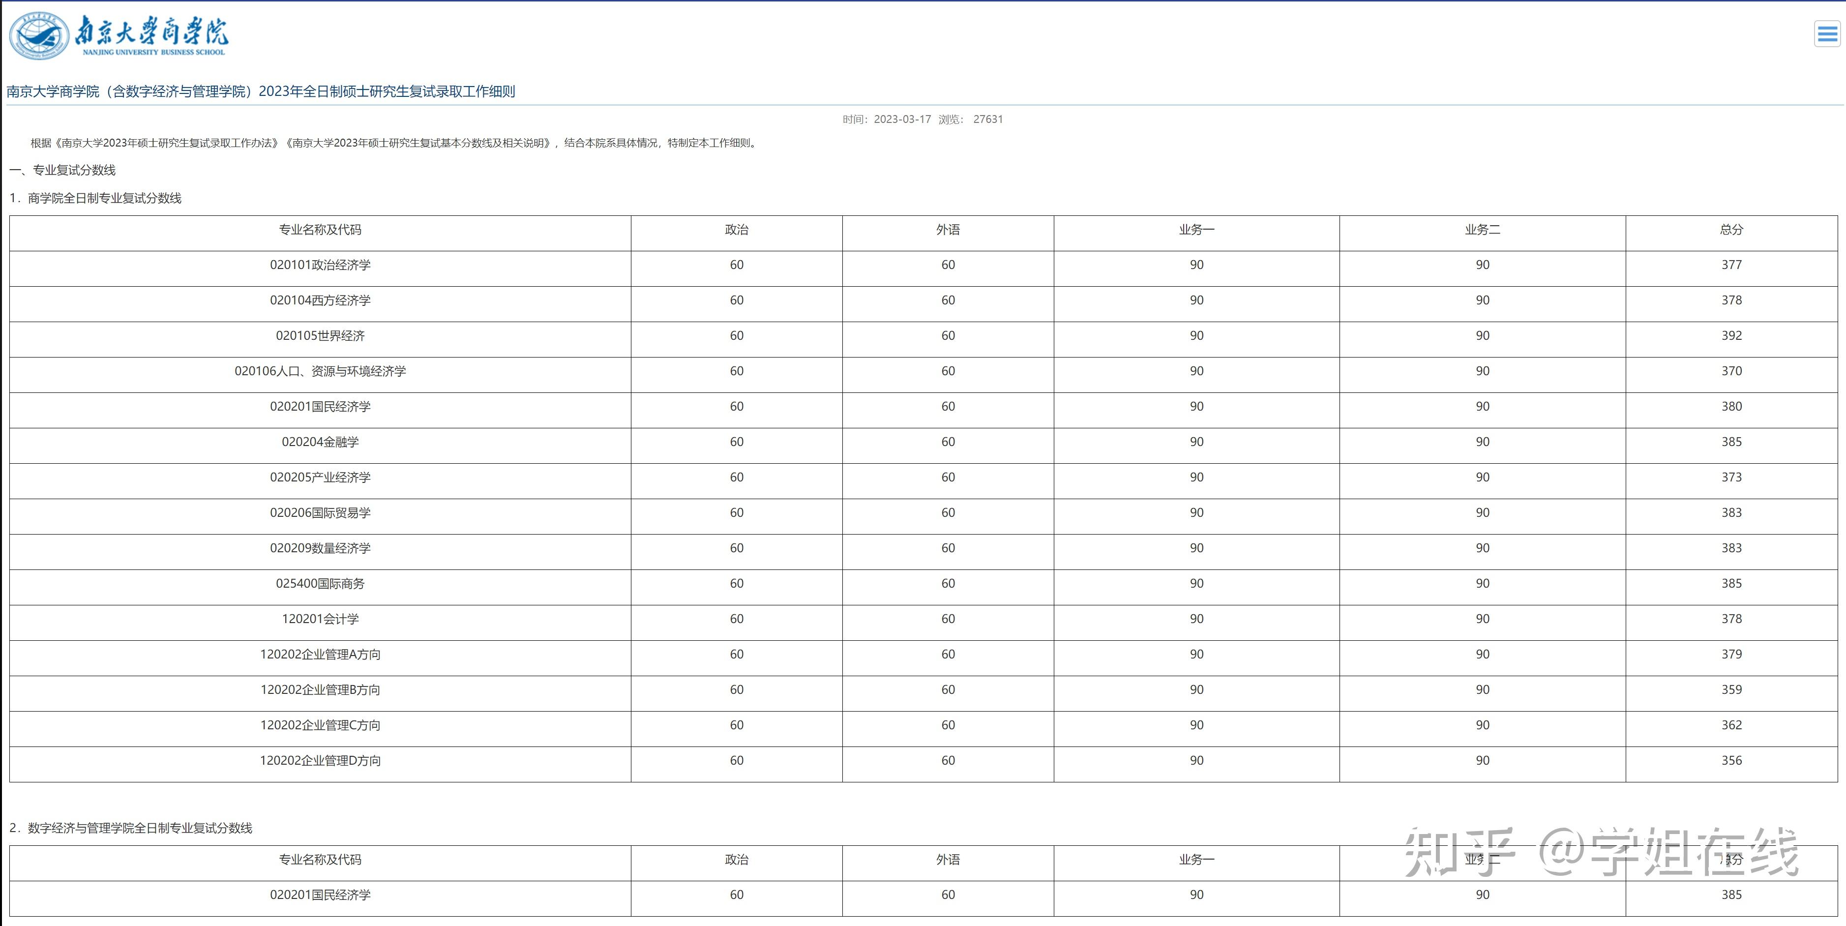Click the 020201国民经济学 cell in second table

click(x=320, y=895)
